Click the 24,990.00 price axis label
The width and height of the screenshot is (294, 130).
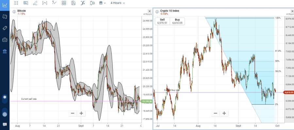click(x=148, y=21)
